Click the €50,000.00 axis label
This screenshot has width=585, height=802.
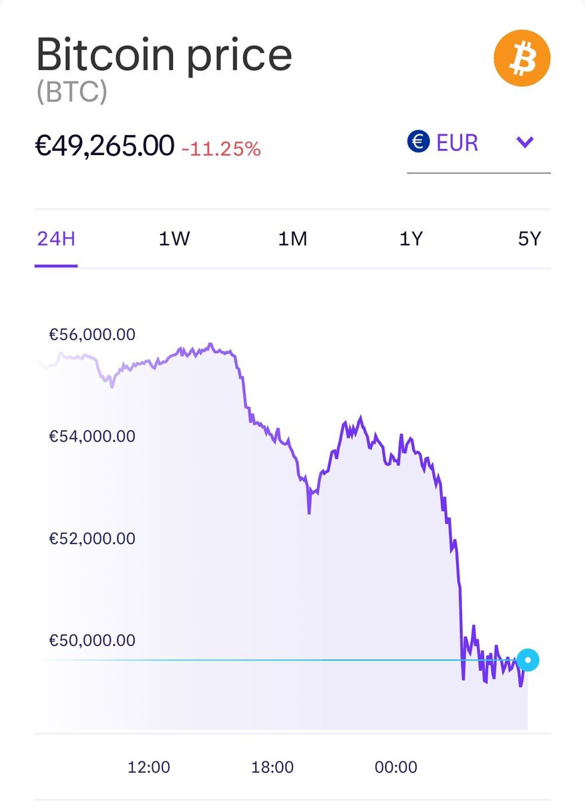[92, 640]
